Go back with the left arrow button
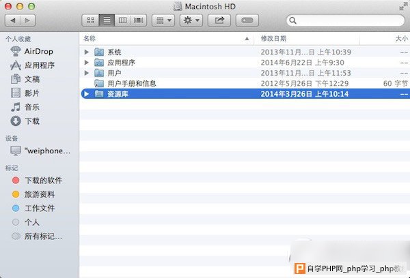Screen dimensions: 410x278 coord(13,20)
